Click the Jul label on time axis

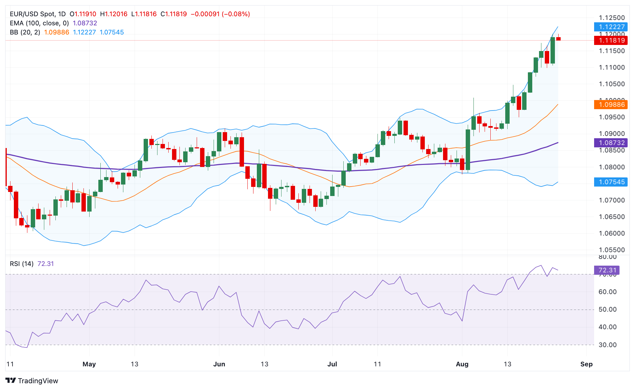coord(332,364)
